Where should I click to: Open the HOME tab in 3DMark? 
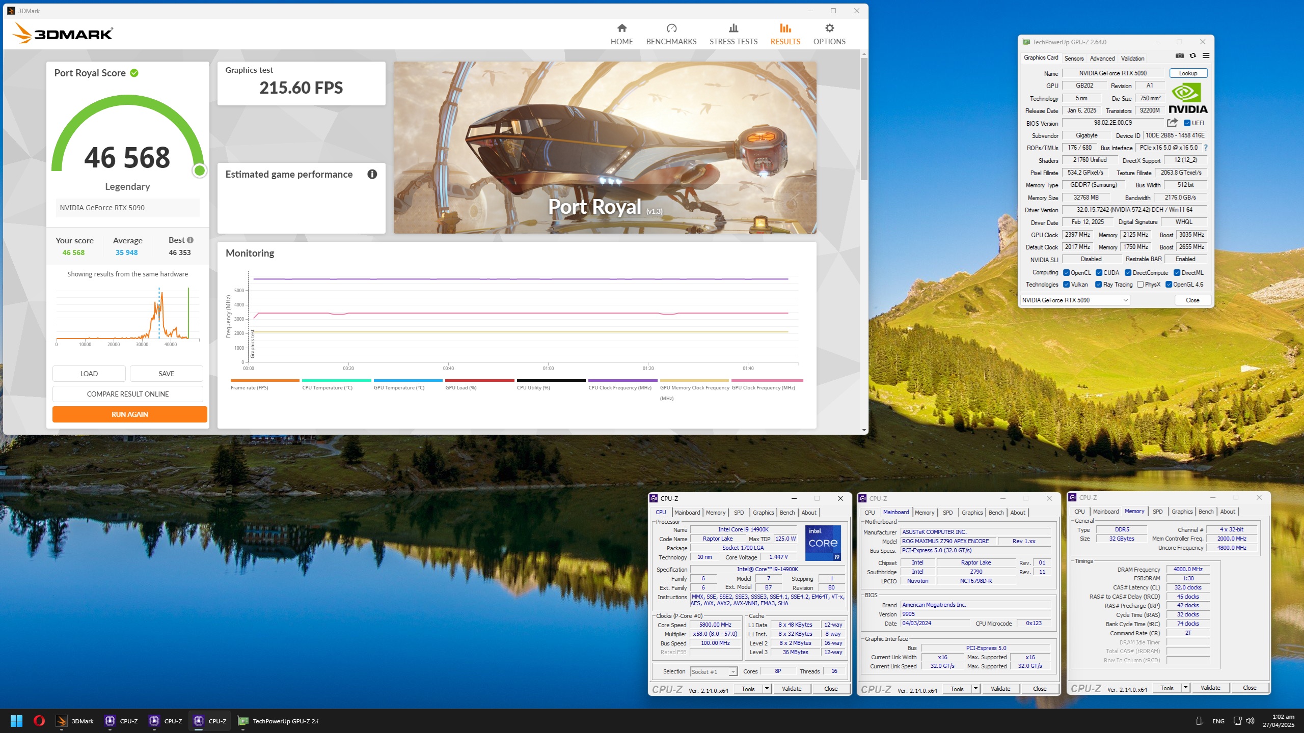coord(621,34)
